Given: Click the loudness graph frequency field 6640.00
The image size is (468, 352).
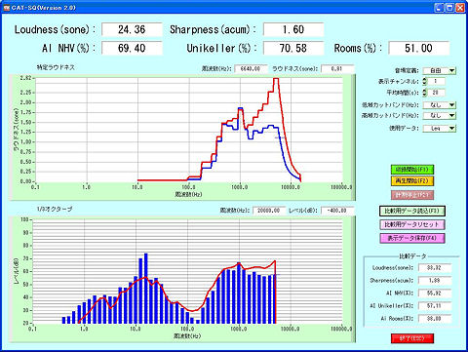Looking at the screenshot, I should (251, 69).
